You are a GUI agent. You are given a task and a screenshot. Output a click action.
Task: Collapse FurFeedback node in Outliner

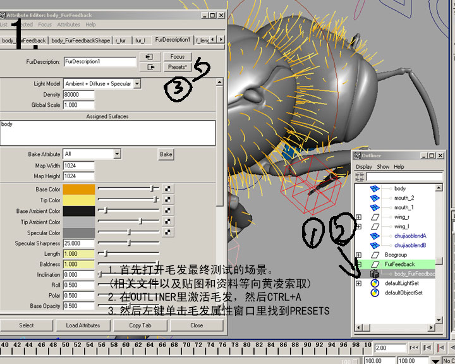(x=359, y=264)
